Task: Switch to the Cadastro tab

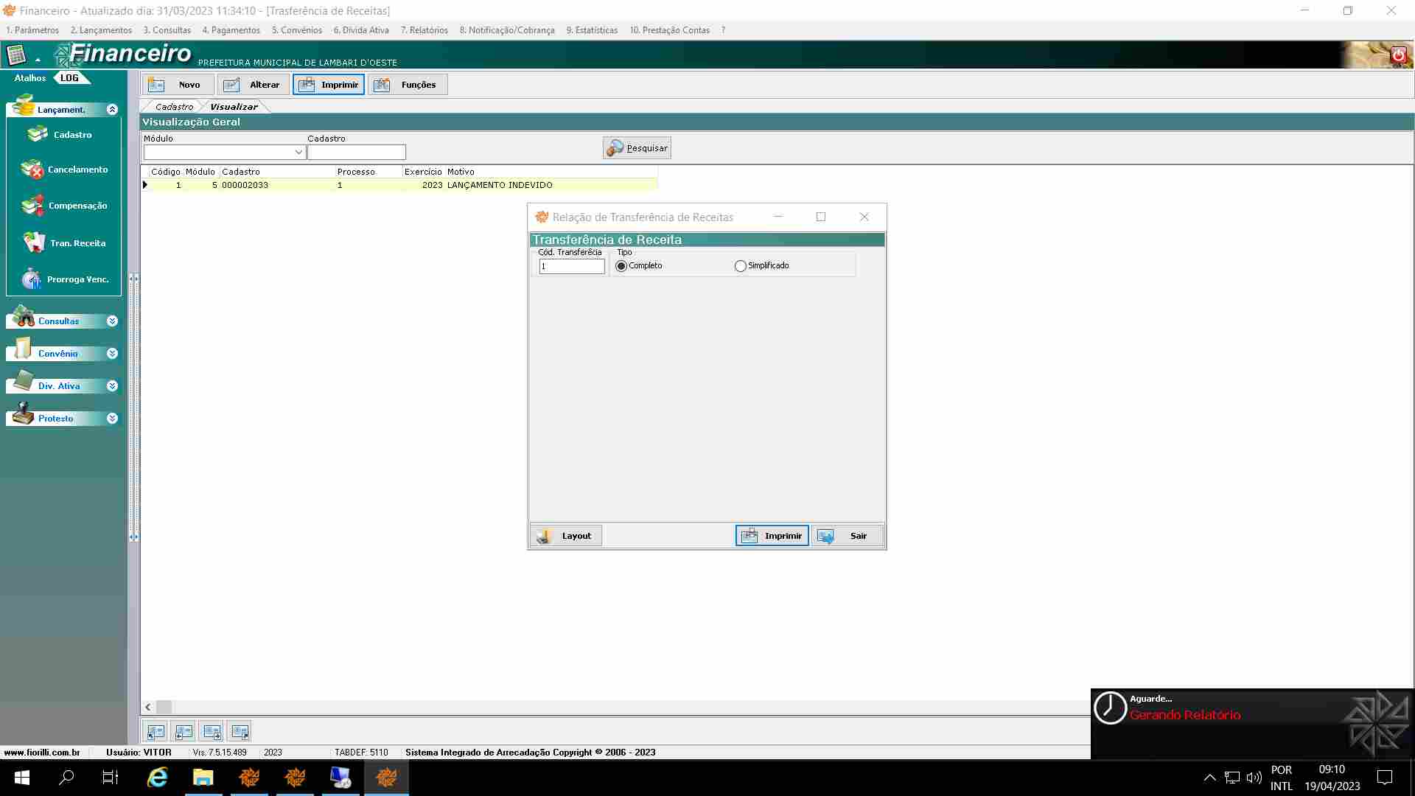Action: tap(174, 107)
